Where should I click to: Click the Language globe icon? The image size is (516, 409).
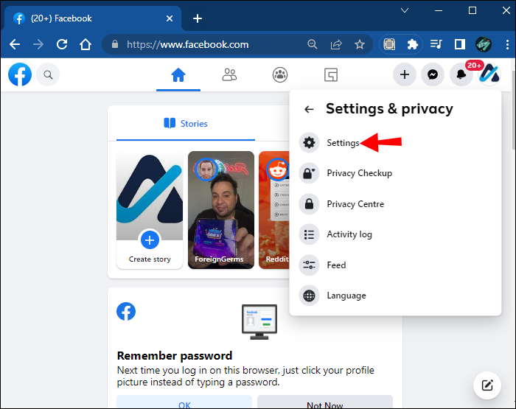pyautogui.click(x=309, y=296)
